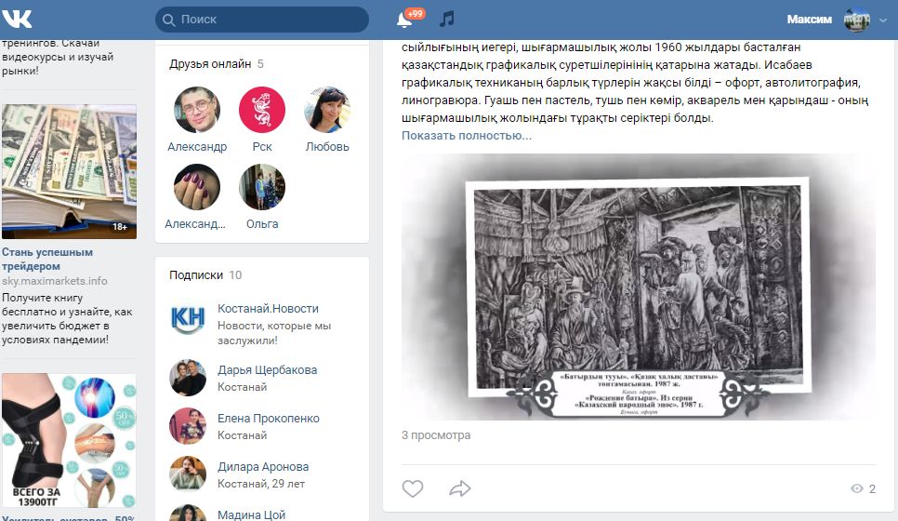The height and width of the screenshot is (521, 898).
Task: Open the money and book ad image
Action: pyautogui.click(x=70, y=171)
